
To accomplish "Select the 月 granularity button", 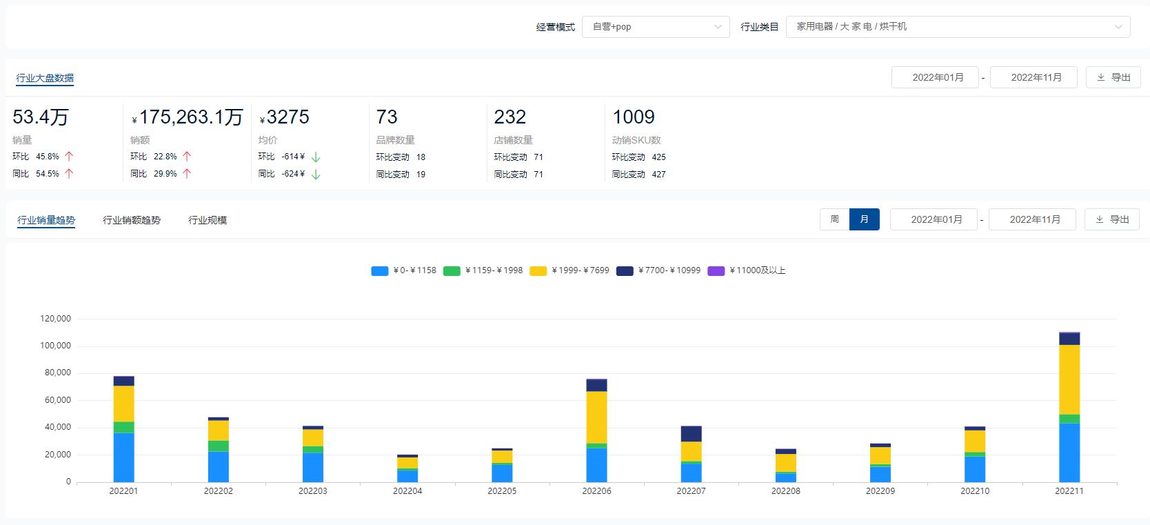I will coord(865,219).
